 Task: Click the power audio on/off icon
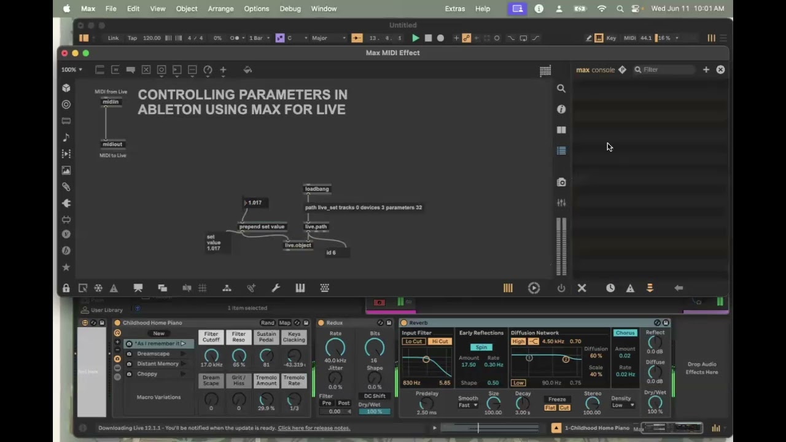pos(561,288)
